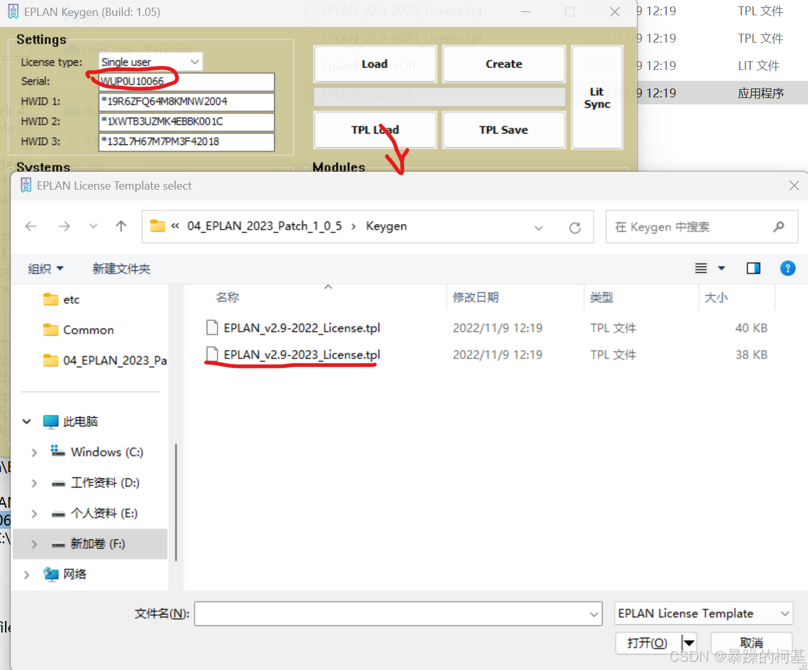Expand the 个人资料 (E:) drive
The height and width of the screenshot is (670, 808).
[34, 513]
